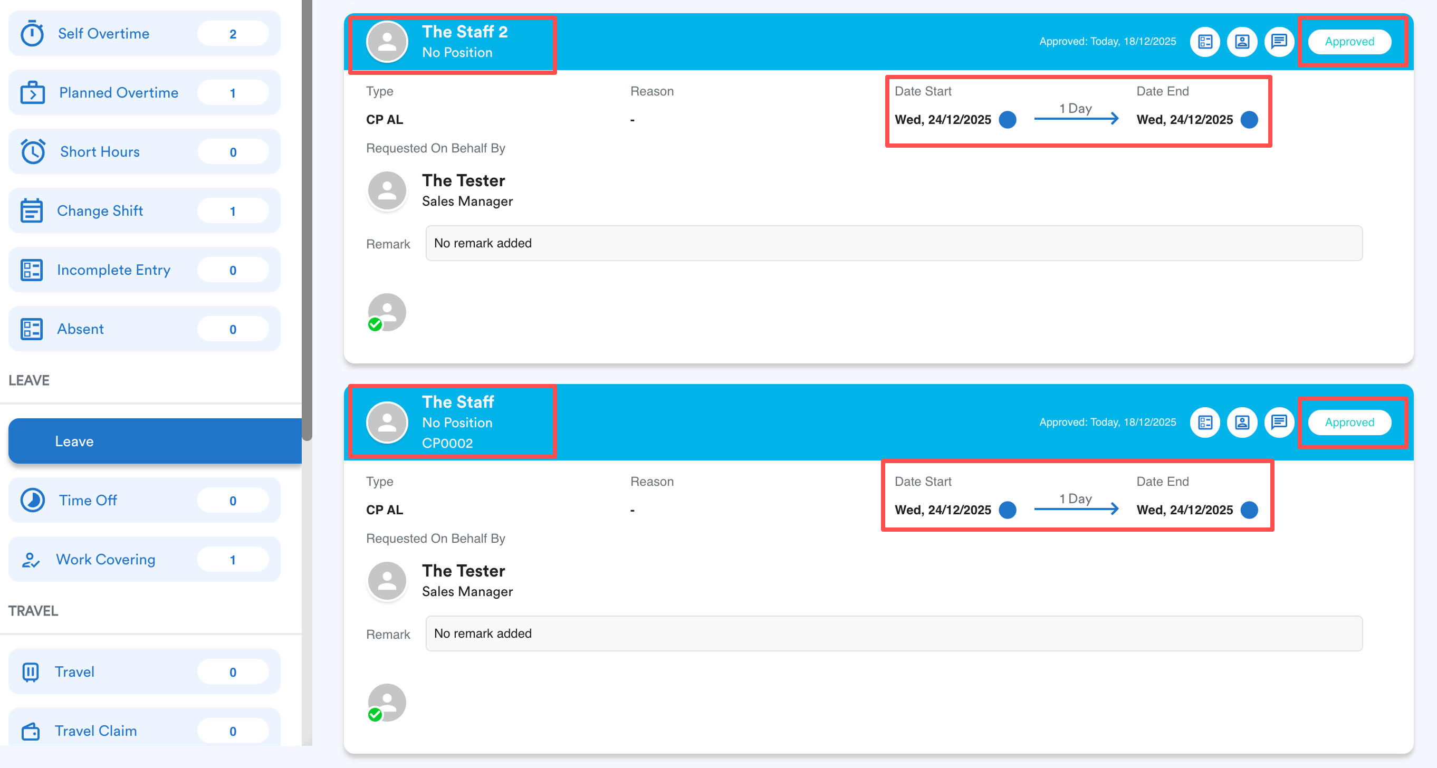
Task: Click the Self Overtime stopwatch icon
Action: (32, 33)
